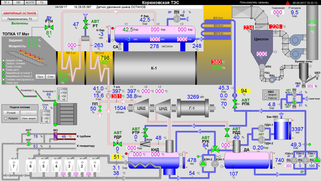Switch to the АСУТП tab
Viewport: 321px width, 181px height.
[30, 3]
